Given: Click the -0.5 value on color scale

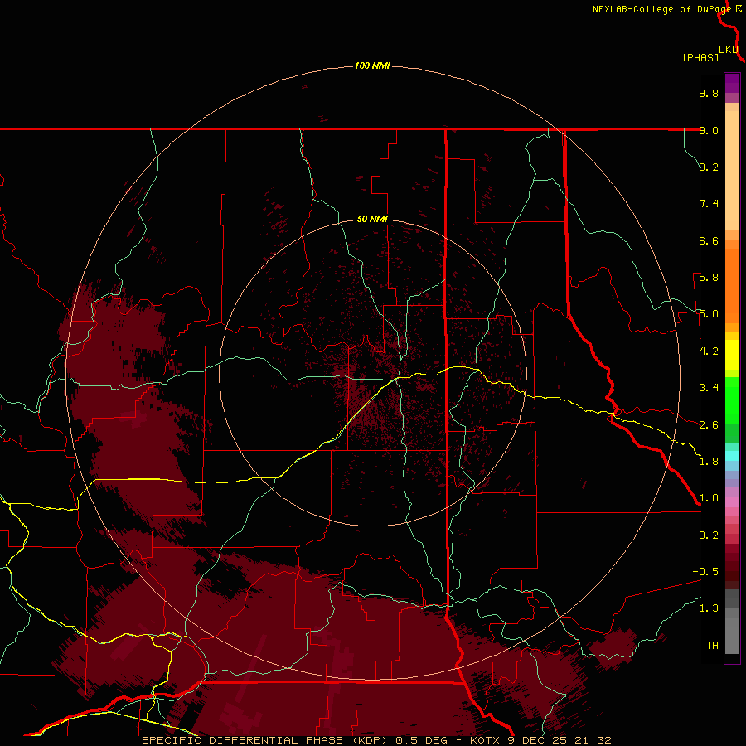Looking at the screenshot, I should coord(705,572).
